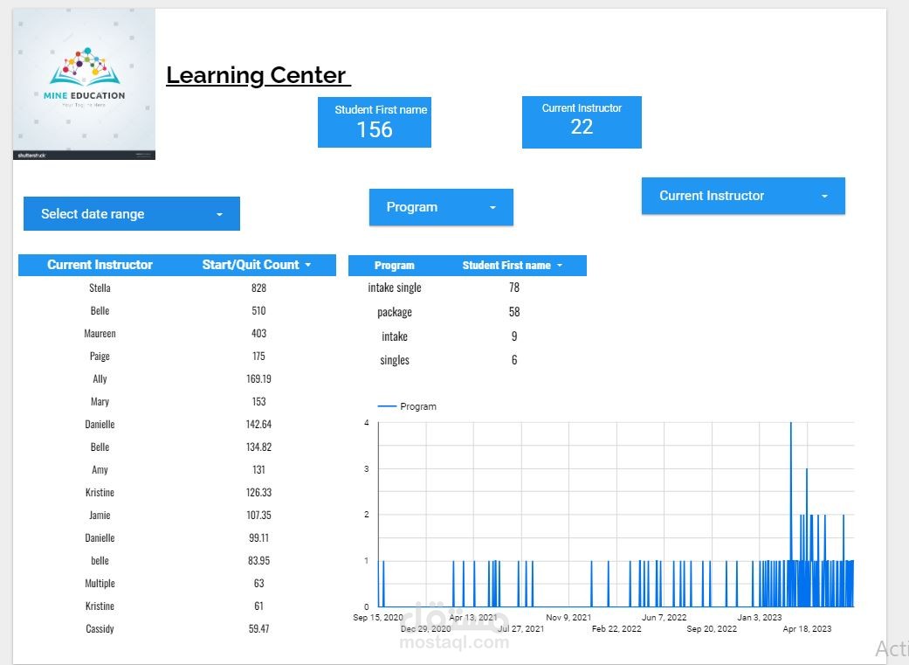909x665 pixels.
Task: Sort by Start/Quit Count column header
Action: 256,265
